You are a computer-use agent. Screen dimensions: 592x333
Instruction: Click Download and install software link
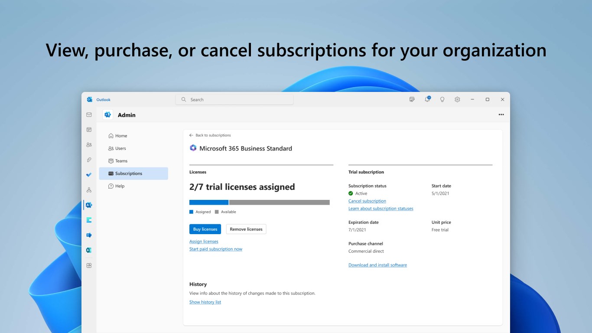(x=377, y=265)
